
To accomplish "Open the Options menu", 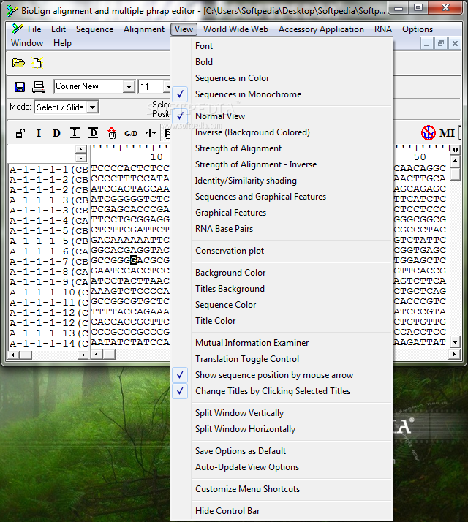I will coord(418,29).
